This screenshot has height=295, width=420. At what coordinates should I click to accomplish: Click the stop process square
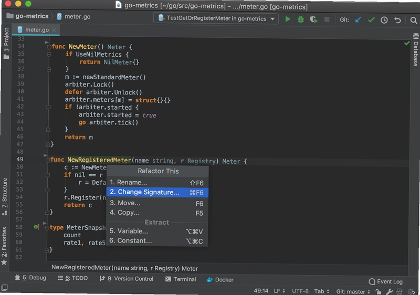[327, 19]
